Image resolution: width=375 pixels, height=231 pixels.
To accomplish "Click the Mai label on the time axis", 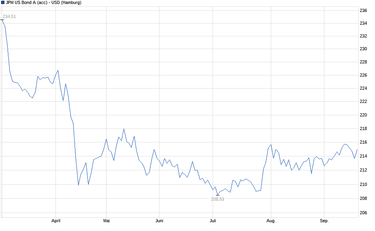I will (x=107, y=221).
